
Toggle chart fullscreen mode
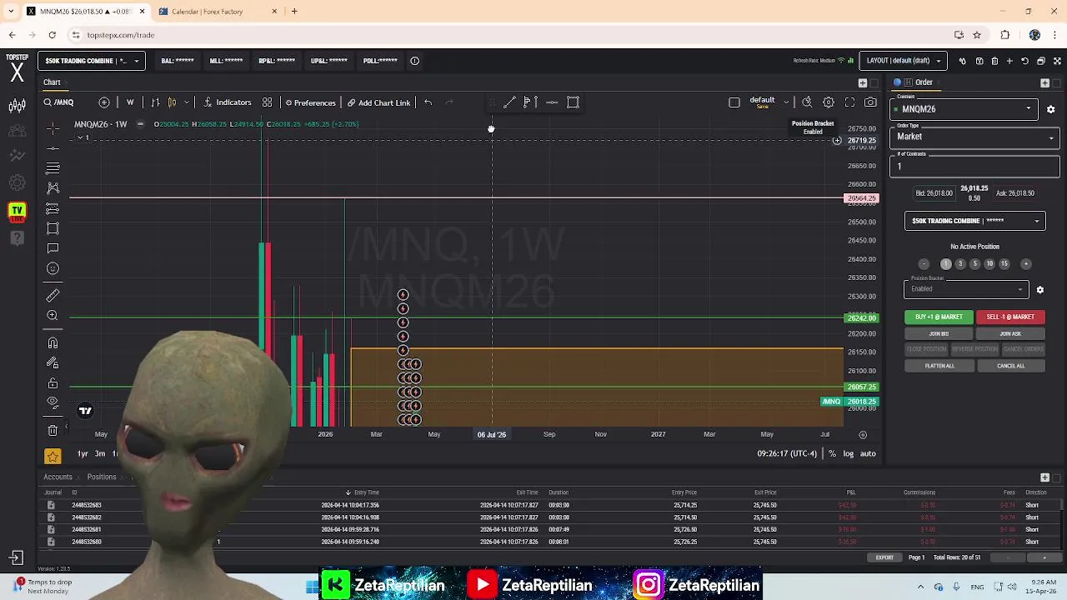click(849, 102)
